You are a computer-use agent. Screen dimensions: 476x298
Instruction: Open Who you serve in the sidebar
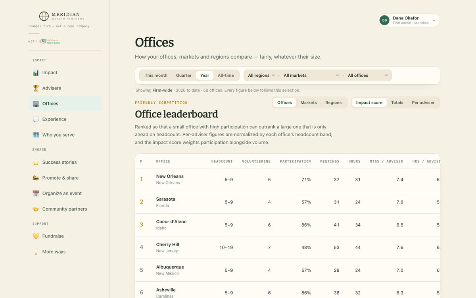click(x=65, y=135)
